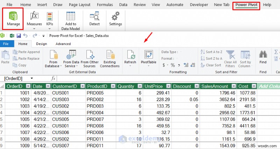Open From Other Sources
Viewport: 280px width, 149px height.
click(x=90, y=59)
